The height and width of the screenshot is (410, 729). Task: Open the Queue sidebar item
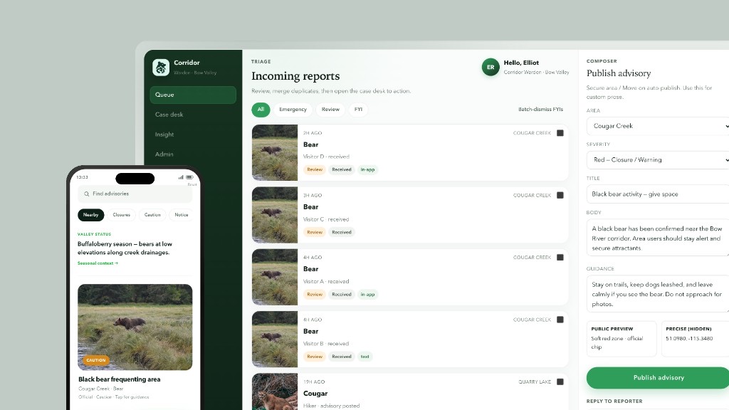click(x=193, y=95)
